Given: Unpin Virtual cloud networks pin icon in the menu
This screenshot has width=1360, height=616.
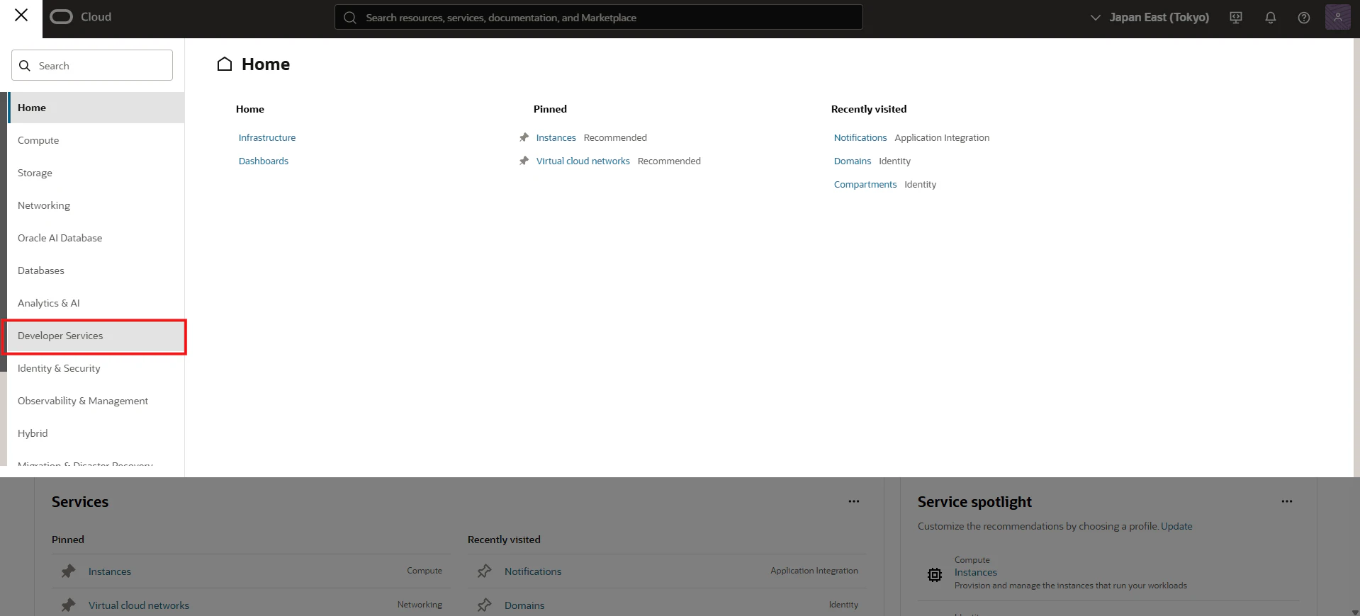Looking at the screenshot, I should (x=524, y=161).
